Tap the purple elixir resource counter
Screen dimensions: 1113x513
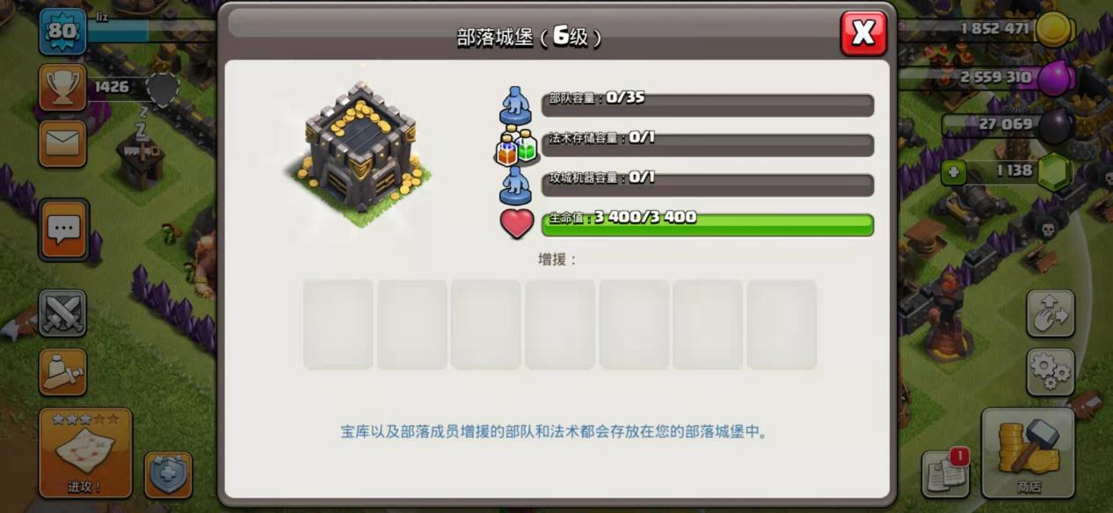[x=1002, y=78]
